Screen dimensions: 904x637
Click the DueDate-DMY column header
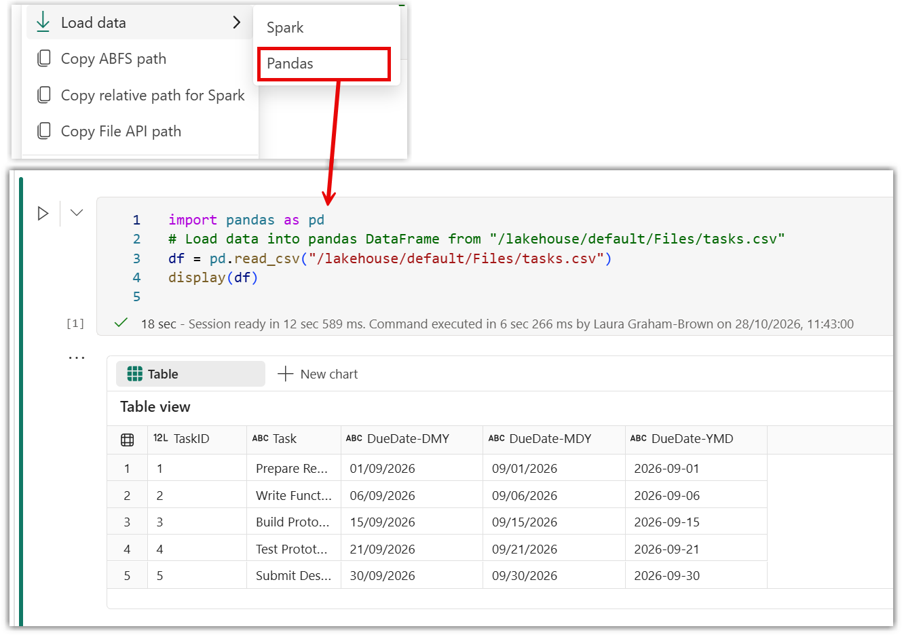(x=412, y=439)
